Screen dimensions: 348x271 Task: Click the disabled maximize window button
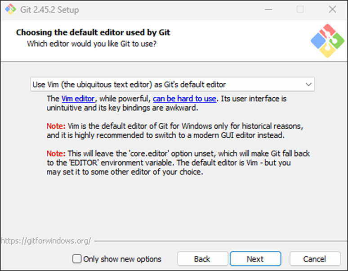click(300, 9)
